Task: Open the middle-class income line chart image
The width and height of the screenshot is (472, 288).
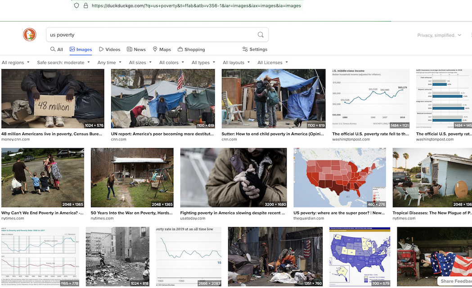Action: point(371,99)
